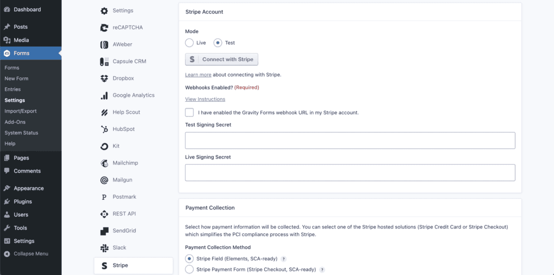This screenshot has height=275, width=554.
Task: Open the Dropbox add-on icon
Action: tap(104, 78)
